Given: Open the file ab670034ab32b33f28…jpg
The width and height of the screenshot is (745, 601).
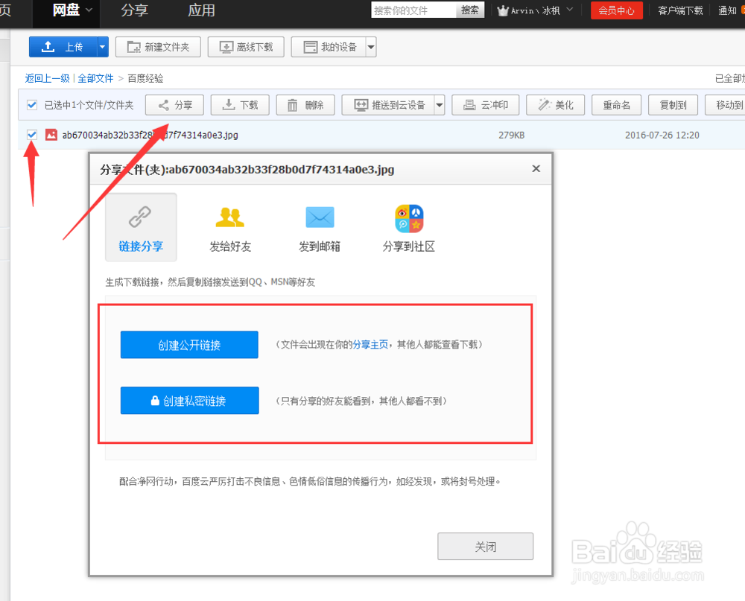Looking at the screenshot, I should 150,135.
